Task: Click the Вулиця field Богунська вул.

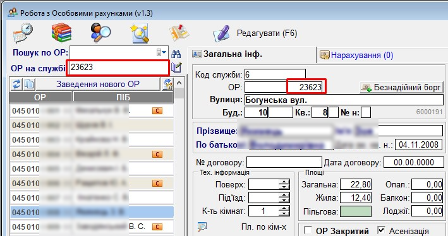Action: (344, 100)
